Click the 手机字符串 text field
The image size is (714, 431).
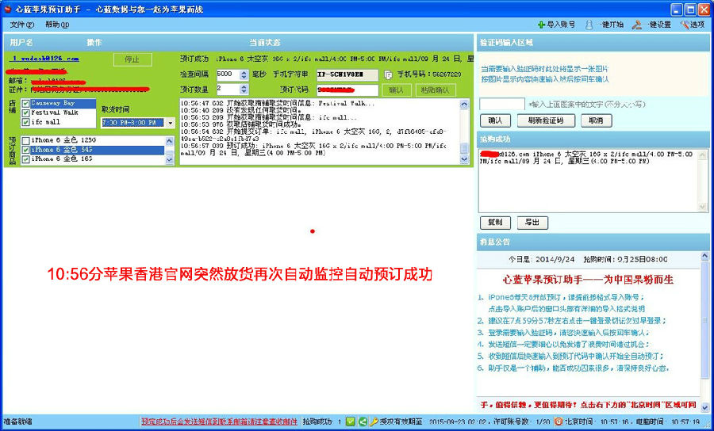point(347,74)
